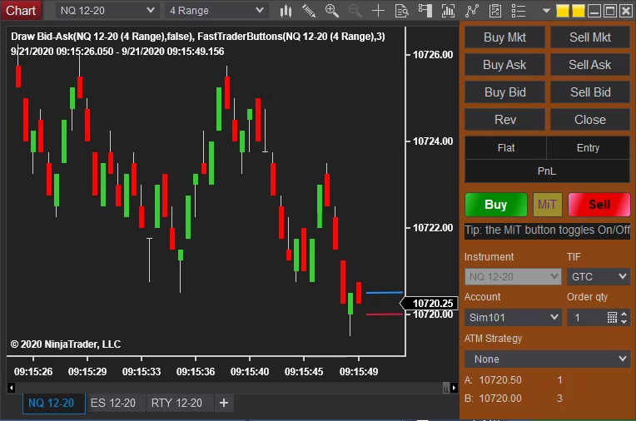Click the zoom out magnifier icon

click(355, 11)
